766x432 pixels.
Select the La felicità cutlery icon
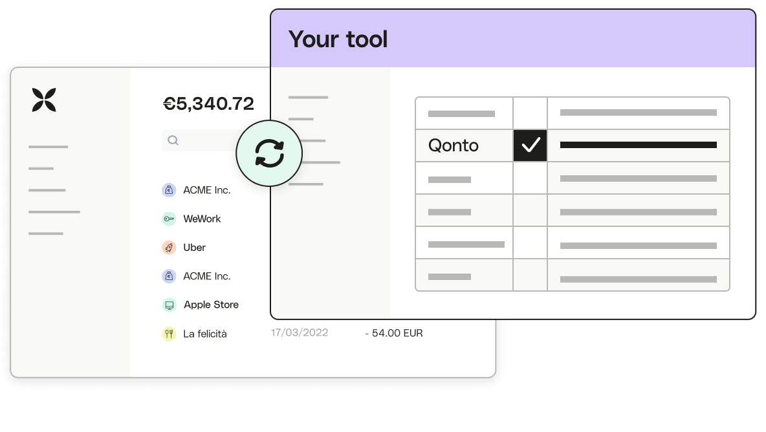(x=169, y=334)
